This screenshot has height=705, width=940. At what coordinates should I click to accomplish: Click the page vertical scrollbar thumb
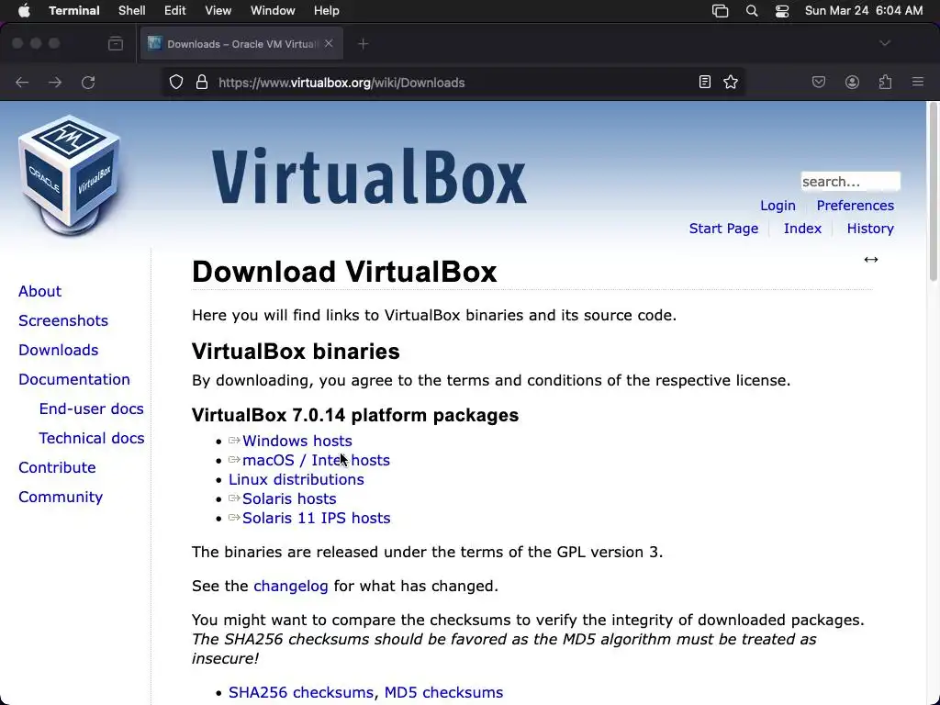933,192
